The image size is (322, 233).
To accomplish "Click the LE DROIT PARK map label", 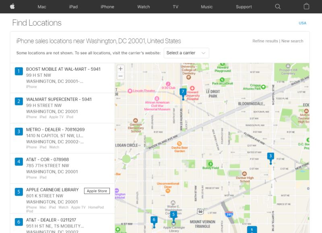I will (213, 94).
